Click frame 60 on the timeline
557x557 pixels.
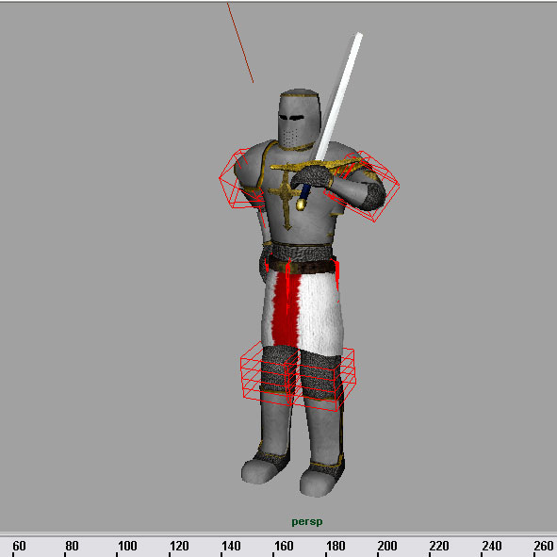[x=19, y=546]
